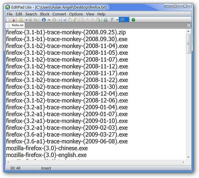
Task: Select the firefox.txt tab
Action: click(15, 25)
